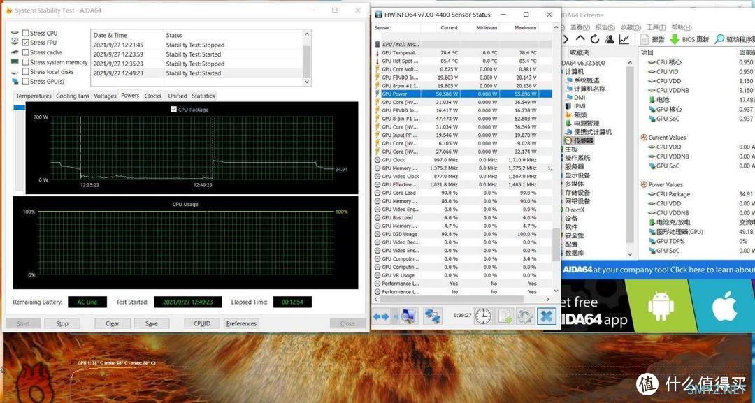Click blue X icon in HWiNFO toolbar

pos(546,316)
